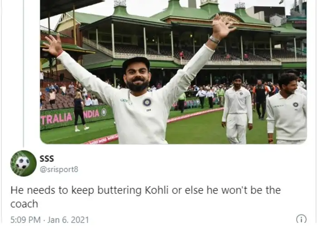Click the woman in black near boundary
The image size is (318, 232).
(79, 111)
